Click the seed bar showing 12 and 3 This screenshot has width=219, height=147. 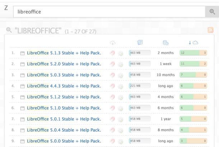pos(193,53)
